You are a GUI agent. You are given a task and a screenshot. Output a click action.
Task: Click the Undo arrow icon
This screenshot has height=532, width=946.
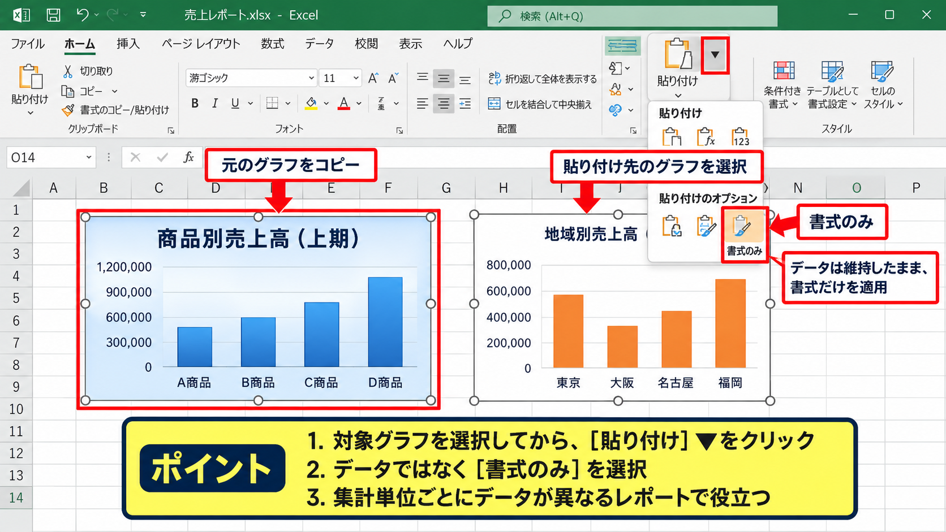tap(83, 15)
